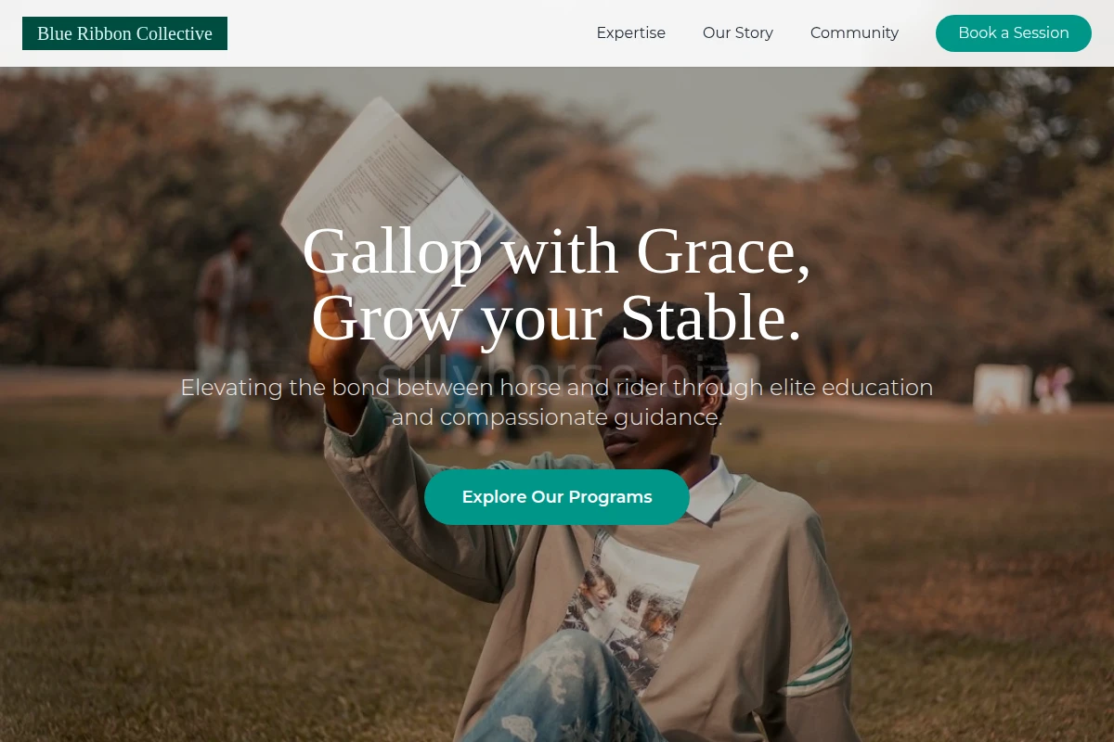Click the white sign in the distant field
The image size is (1114, 742).
[1002, 388]
